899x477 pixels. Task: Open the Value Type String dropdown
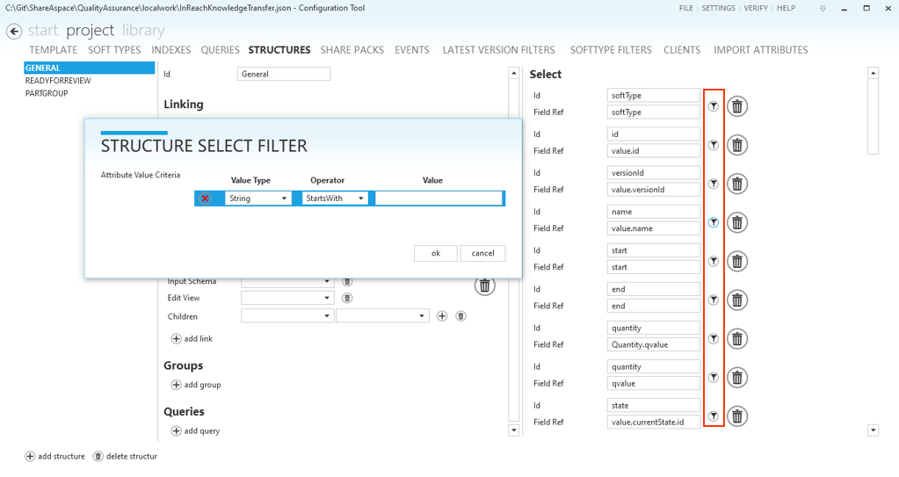click(258, 199)
